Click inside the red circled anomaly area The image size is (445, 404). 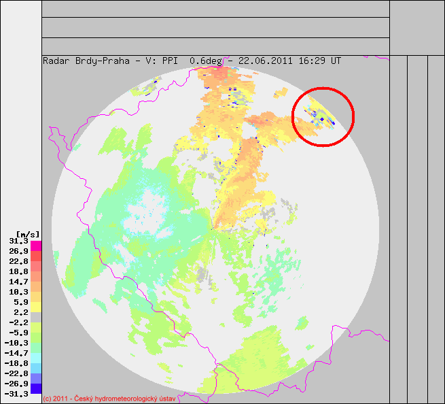(x=323, y=116)
